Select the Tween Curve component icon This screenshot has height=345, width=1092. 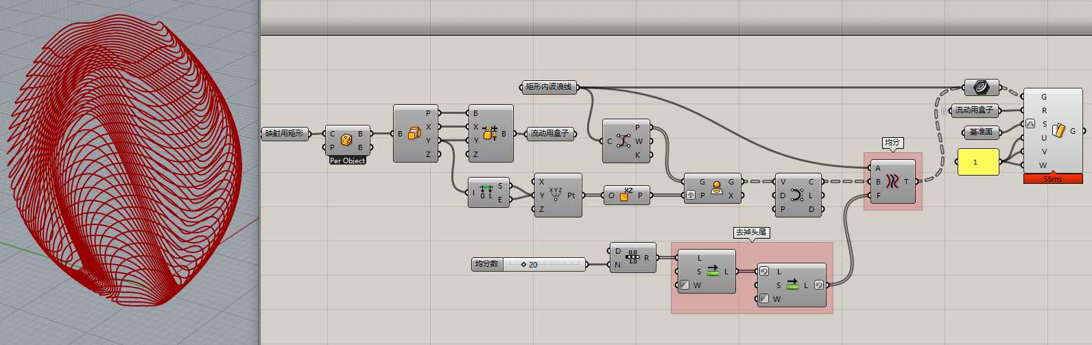pos(892,182)
